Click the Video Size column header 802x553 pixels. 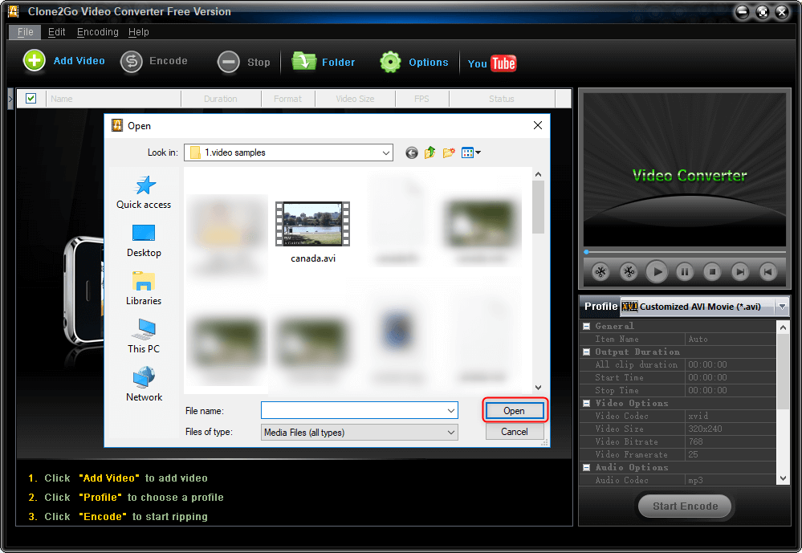(x=355, y=99)
